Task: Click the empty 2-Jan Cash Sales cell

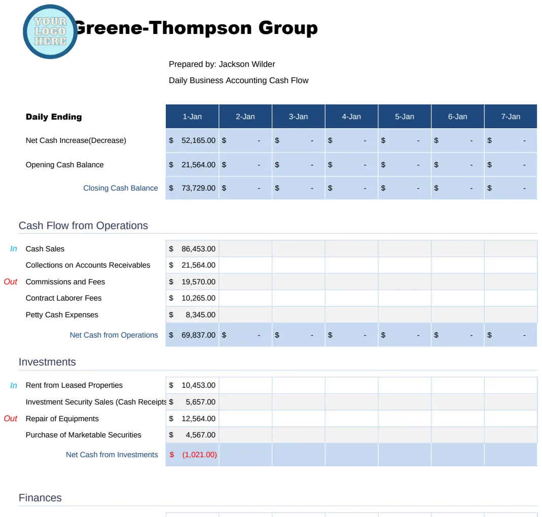Action: [245, 249]
